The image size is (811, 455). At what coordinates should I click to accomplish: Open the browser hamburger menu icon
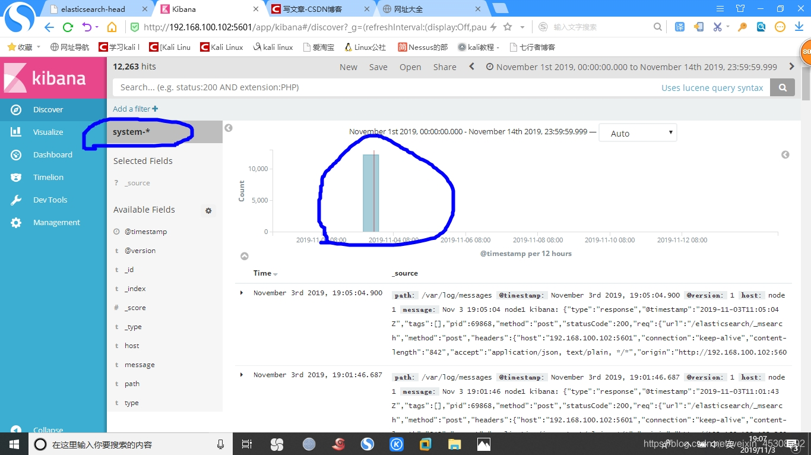[720, 9]
